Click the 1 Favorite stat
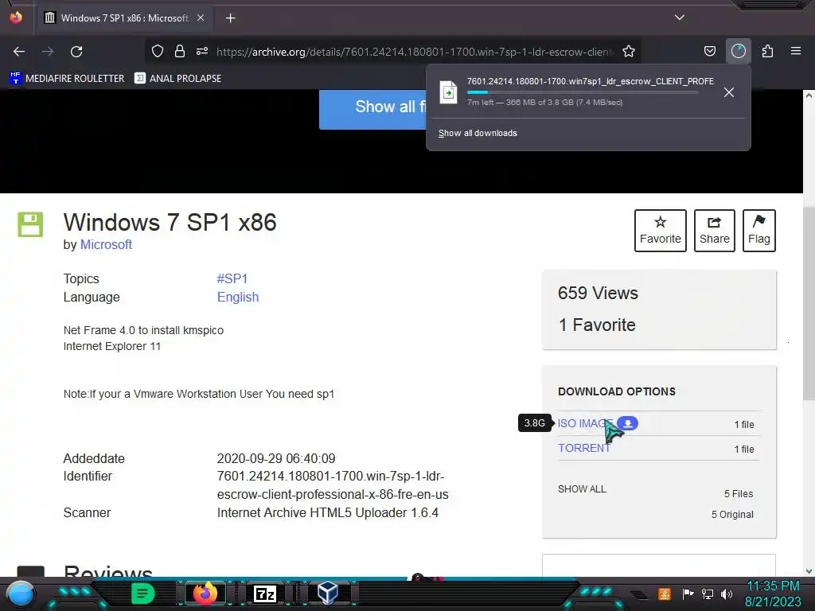The width and height of the screenshot is (815, 611). pyautogui.click(x=597, y=325)
